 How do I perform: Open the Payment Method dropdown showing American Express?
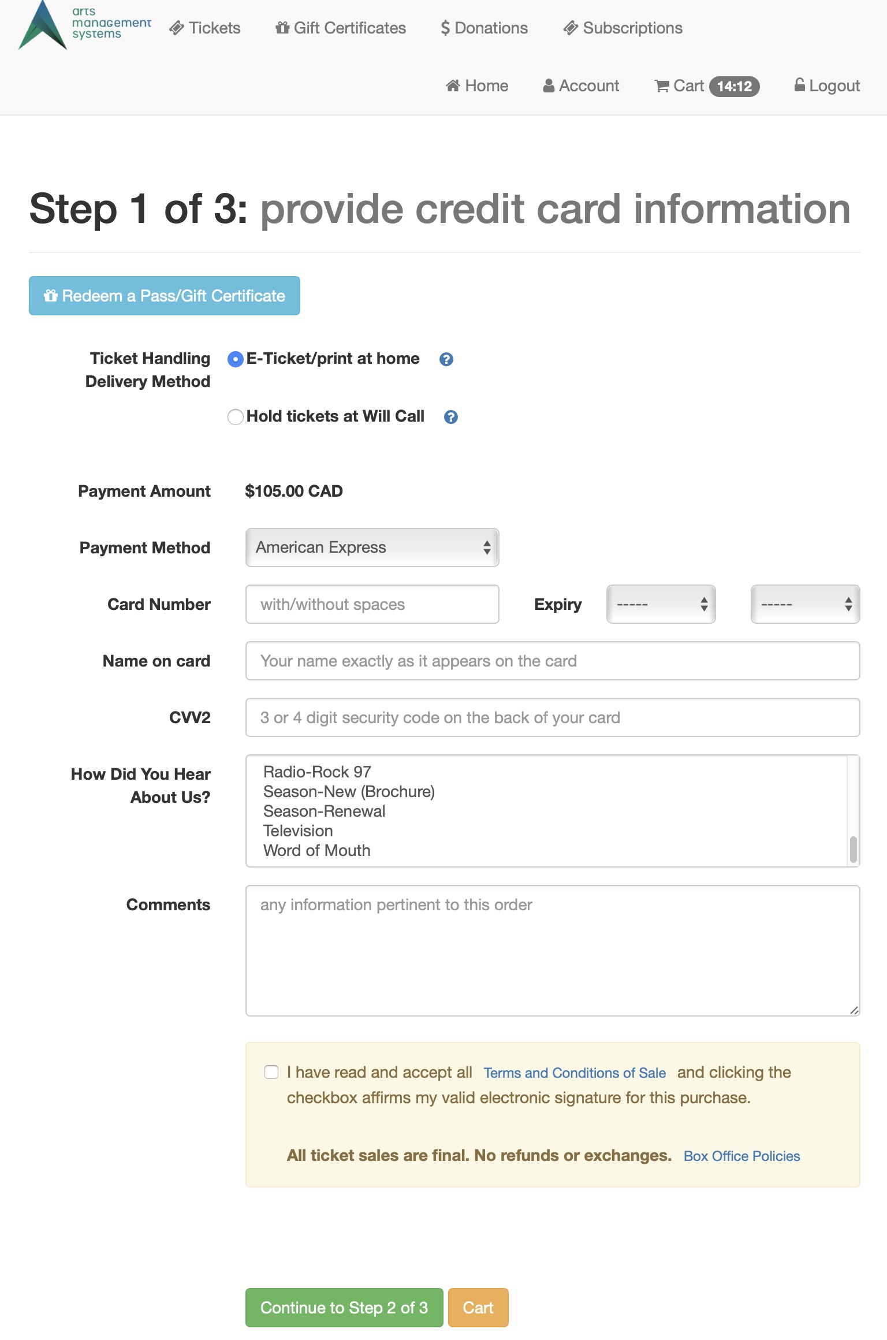tap(372, 548)
